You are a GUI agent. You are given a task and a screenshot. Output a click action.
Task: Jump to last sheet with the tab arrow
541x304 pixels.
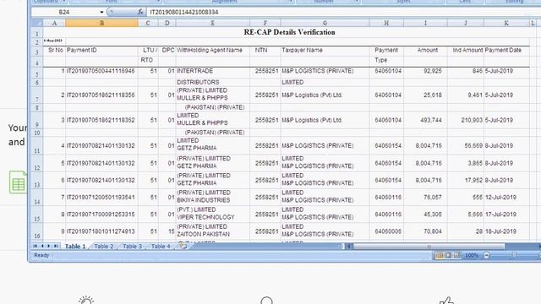pos(56,246)
